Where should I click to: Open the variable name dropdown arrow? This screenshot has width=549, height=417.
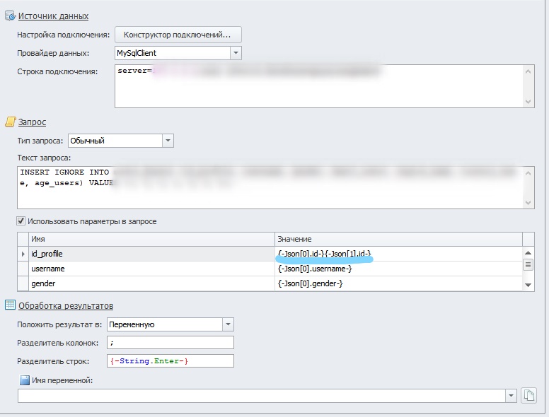click(511, 396)
